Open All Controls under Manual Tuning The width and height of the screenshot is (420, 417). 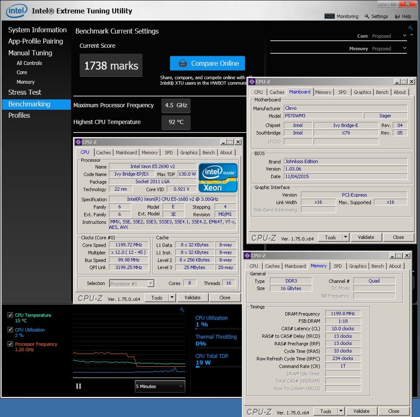[29, 63]
